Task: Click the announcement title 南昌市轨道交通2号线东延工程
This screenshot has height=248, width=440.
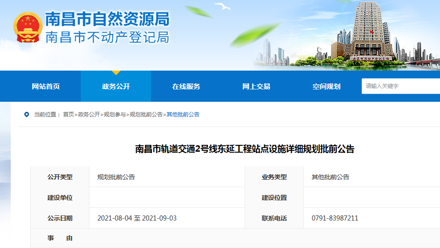Action: click(x=245, y=149)
